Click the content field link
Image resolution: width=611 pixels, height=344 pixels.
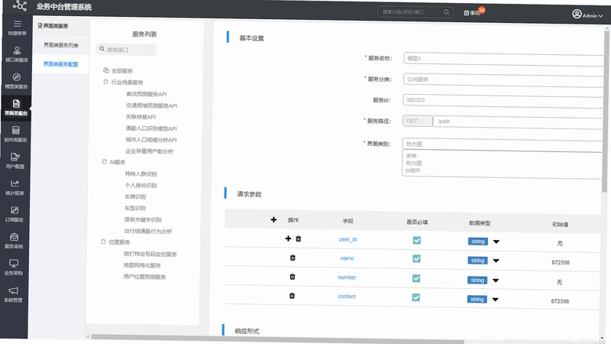(x=347, y=297)
